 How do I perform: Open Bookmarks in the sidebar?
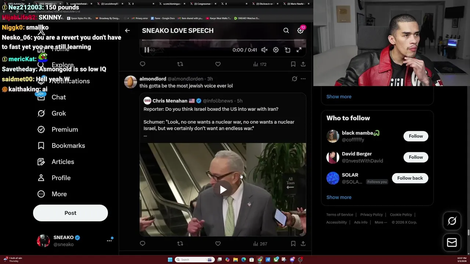click(x=61, y=146)
